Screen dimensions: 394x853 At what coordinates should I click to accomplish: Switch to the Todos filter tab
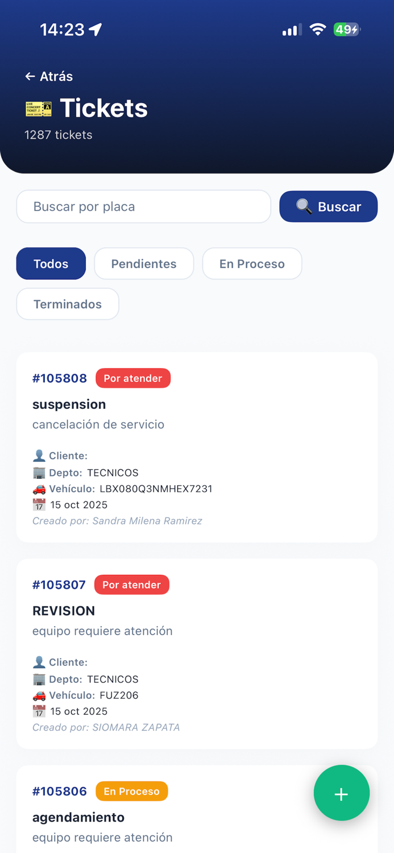pos(51,263)
